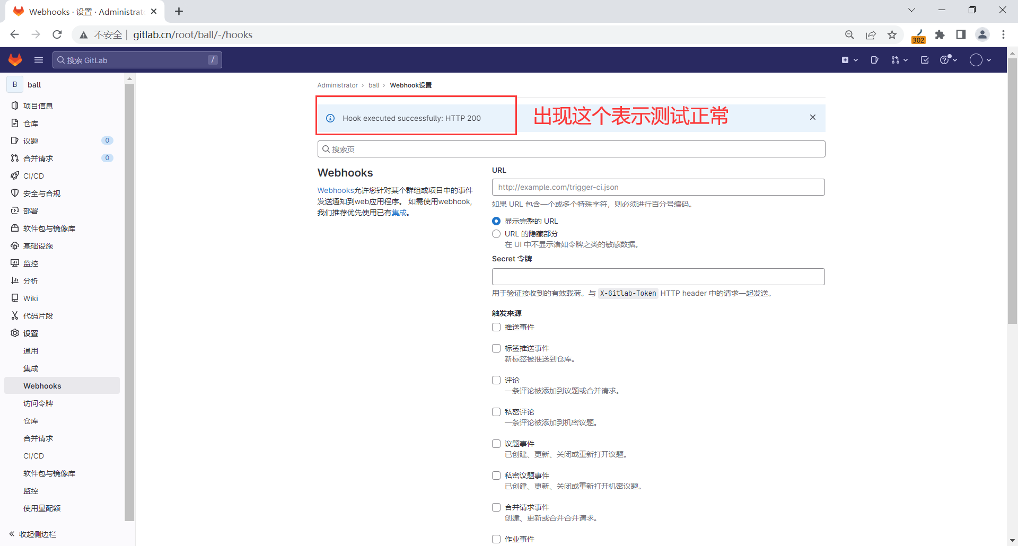Click the GitLab logo in top bar

[x=15, y=60]
